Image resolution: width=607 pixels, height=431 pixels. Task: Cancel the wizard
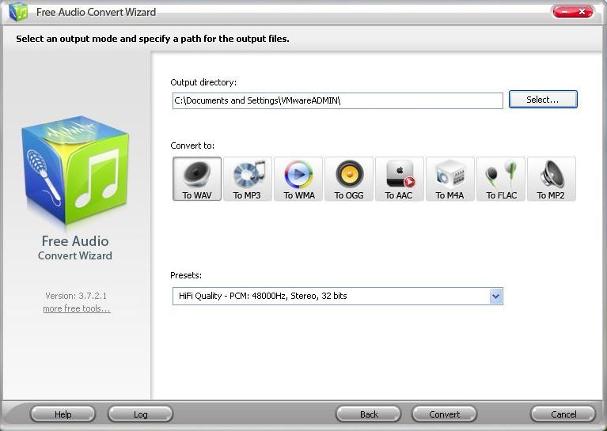click(x=563, y=414)
